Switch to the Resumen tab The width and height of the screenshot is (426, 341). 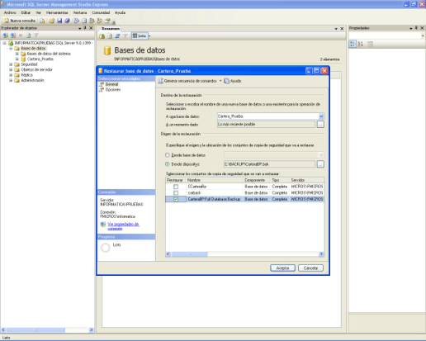pos(111,29)
